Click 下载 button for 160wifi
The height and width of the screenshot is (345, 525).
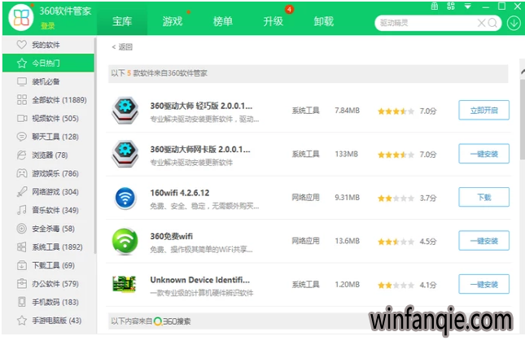pos(483,197)
